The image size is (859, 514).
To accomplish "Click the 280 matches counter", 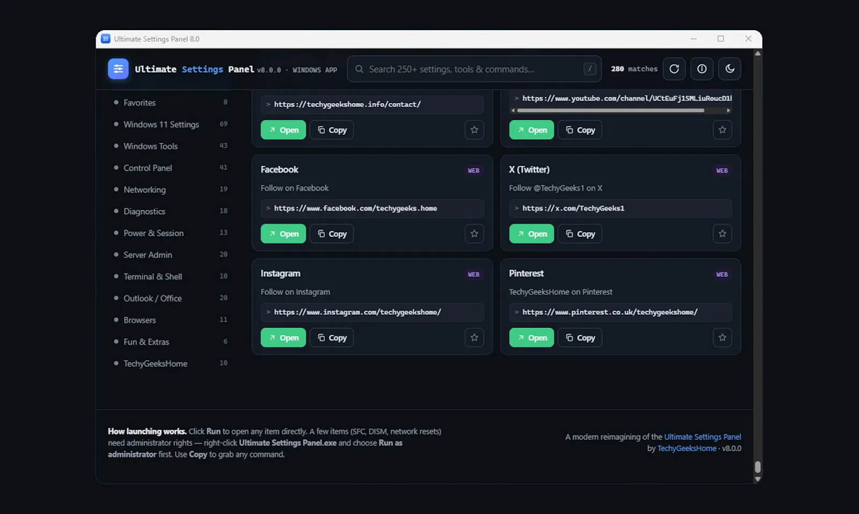I will [634, 69].
